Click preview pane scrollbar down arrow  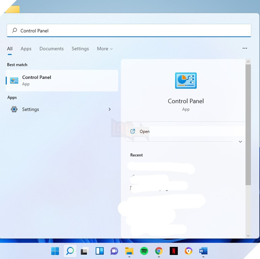pyautogui.click(x=248, y=235)
